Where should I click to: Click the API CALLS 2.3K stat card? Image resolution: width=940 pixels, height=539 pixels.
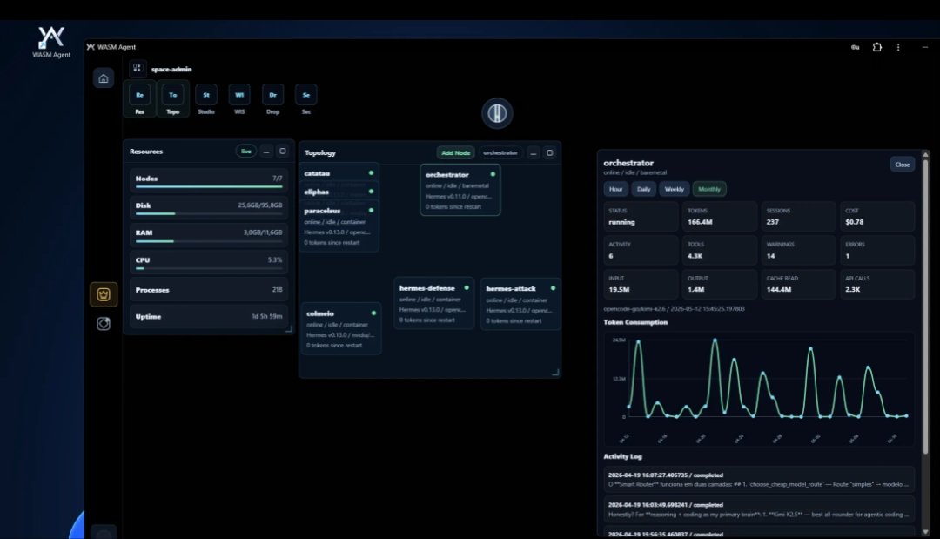(877, 284)
